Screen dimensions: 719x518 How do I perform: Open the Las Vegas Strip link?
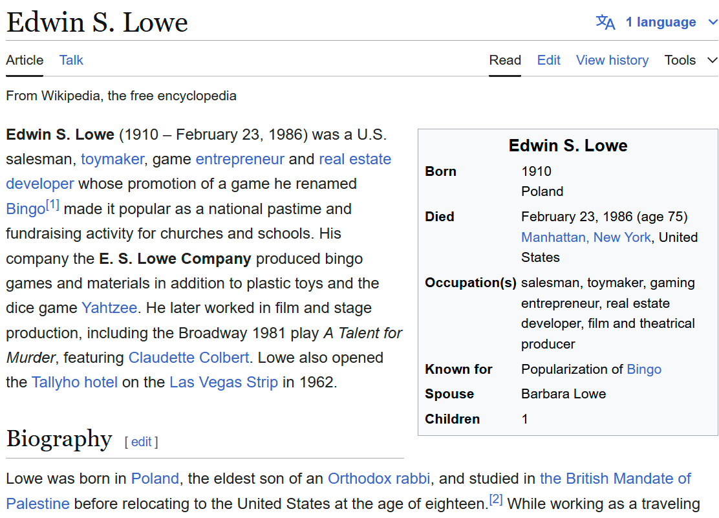pos(224,382)
